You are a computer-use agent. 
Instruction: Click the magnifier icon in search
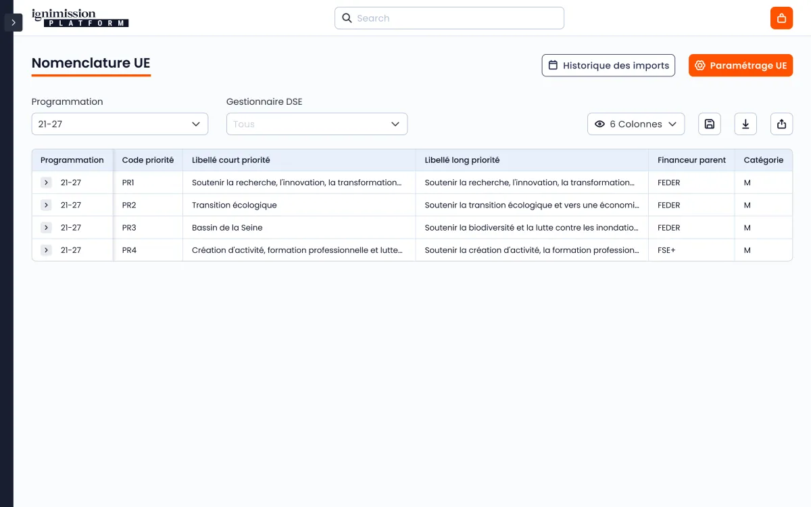pyautogui.click(x=347, y=18)
